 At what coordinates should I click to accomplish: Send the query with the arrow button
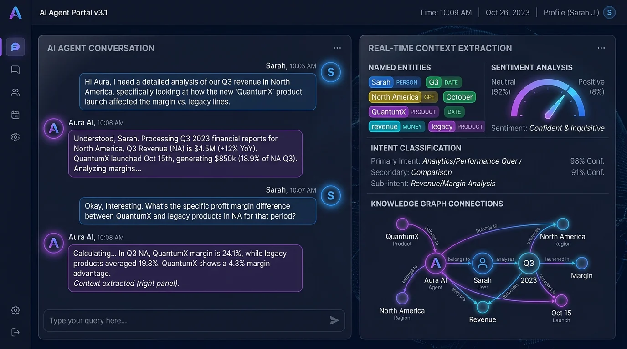click(334, 320)
